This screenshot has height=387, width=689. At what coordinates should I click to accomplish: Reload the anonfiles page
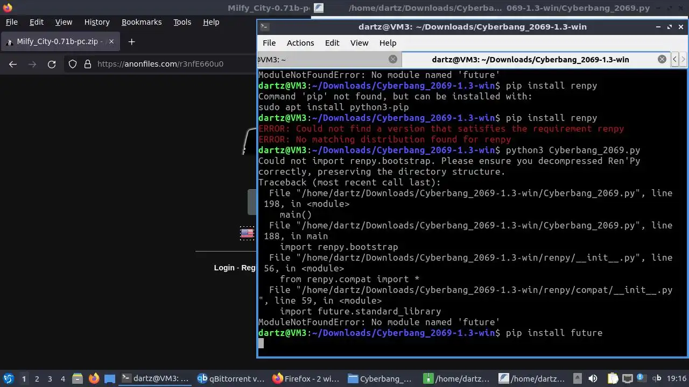(52, 64)
